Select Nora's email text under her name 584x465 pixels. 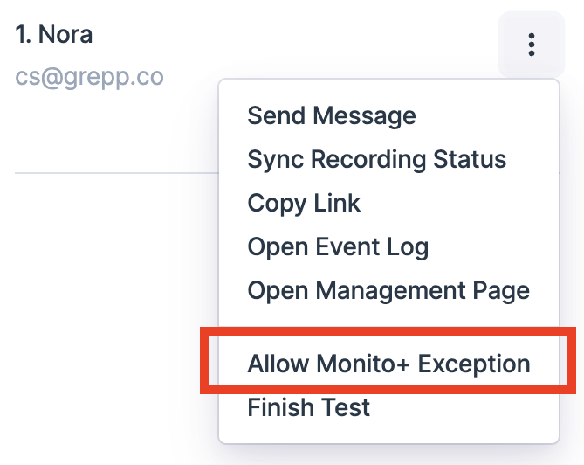point(89,77)
